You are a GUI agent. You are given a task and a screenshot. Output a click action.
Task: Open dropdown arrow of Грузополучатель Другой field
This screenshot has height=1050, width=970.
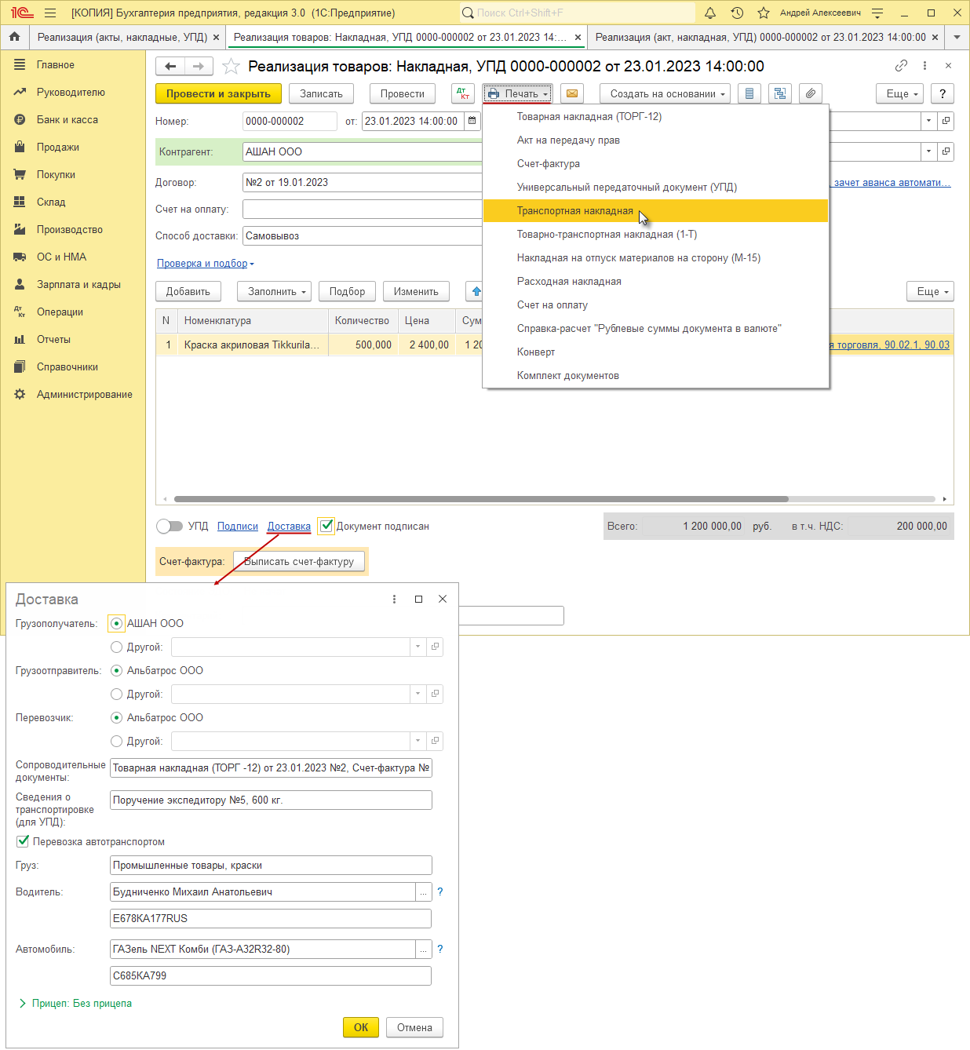[x=418, y=647]
